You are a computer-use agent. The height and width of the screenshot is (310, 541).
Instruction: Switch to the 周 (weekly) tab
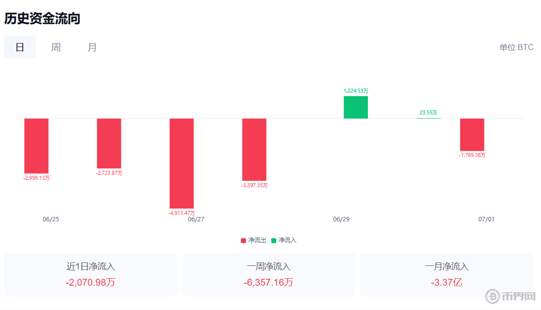56,48
